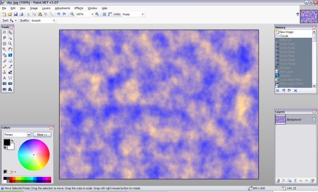Toggle the pixel grid display
This screenshot has height=192, width=318.
point(104,14)
